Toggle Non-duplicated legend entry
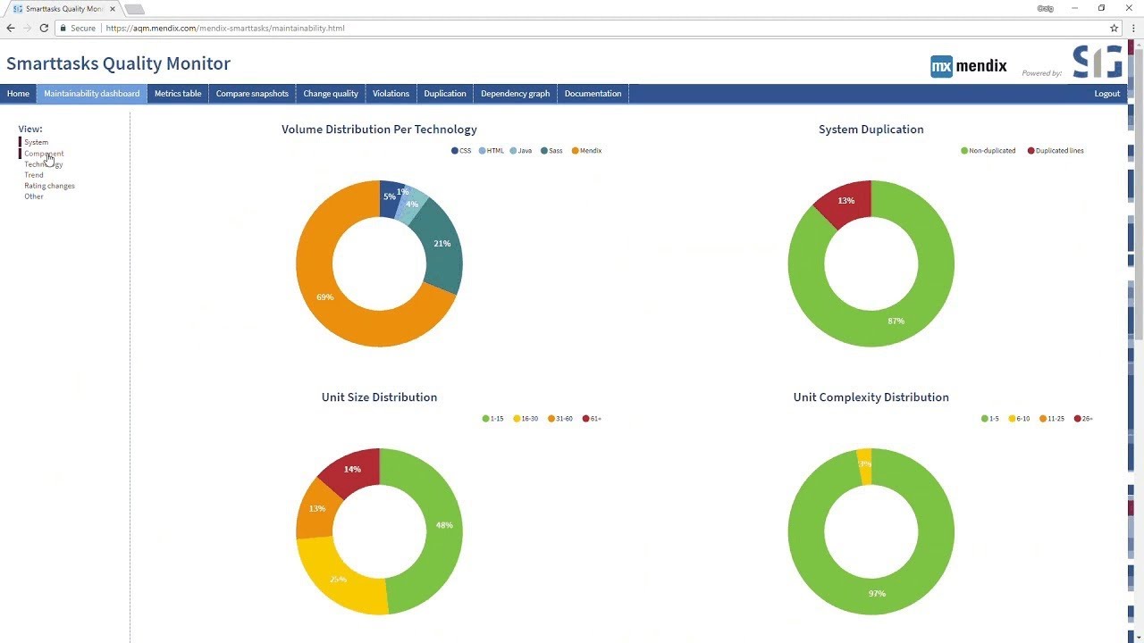Image resolution: width=1144 pixels, height=643 pixels. [988, 151]
